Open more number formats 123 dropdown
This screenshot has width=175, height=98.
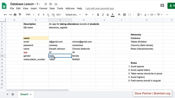59,15
